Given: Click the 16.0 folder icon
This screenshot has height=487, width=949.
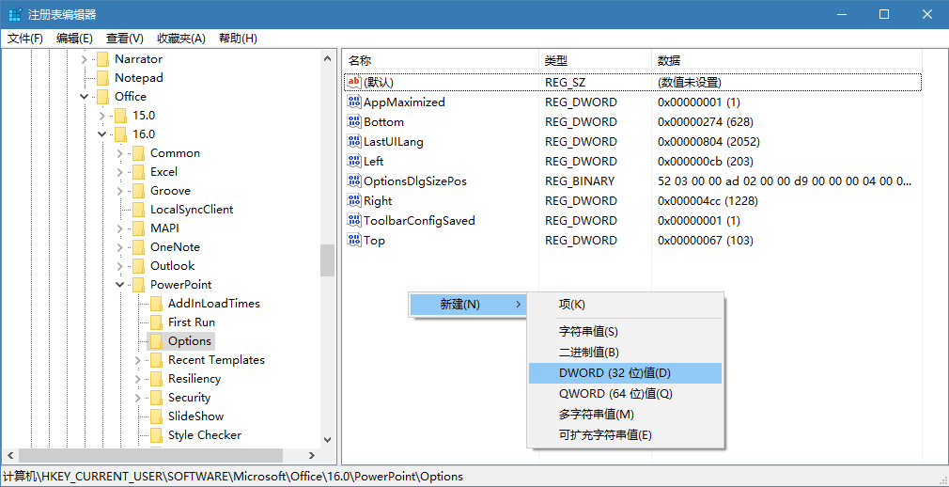Looking at the screenshot, I should point(120,134).
